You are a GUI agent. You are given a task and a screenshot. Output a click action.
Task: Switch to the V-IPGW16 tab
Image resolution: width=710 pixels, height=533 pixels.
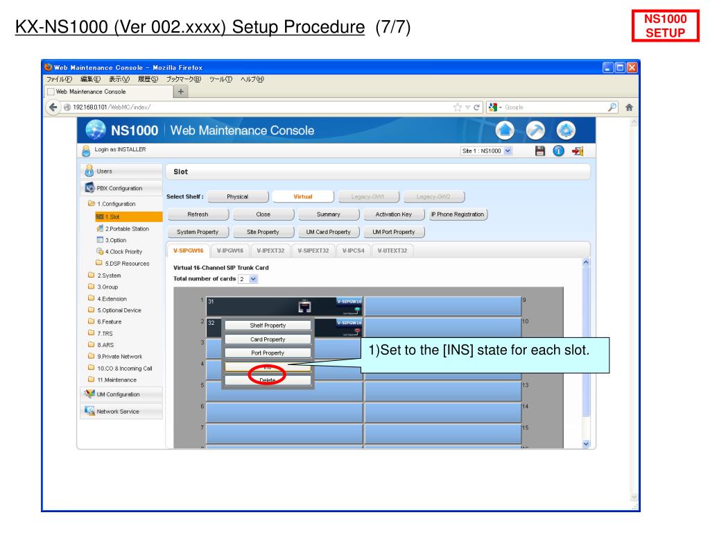pos(230,250)
